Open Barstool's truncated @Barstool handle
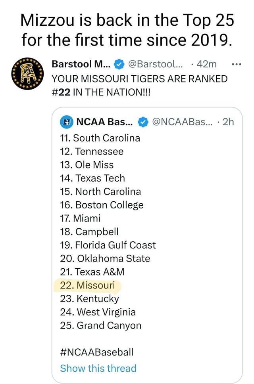This screenshot has width=254, height=384. [x=156, y=64]
